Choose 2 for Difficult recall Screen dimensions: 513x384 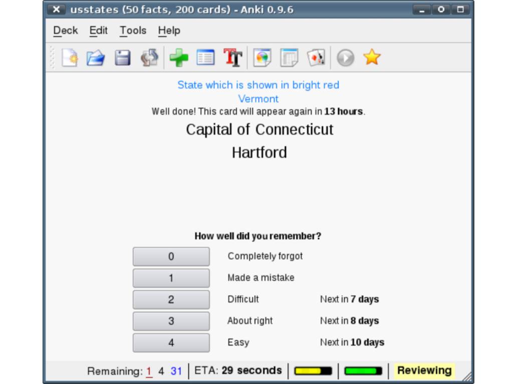pyautogui.click(x=171, y=299)
